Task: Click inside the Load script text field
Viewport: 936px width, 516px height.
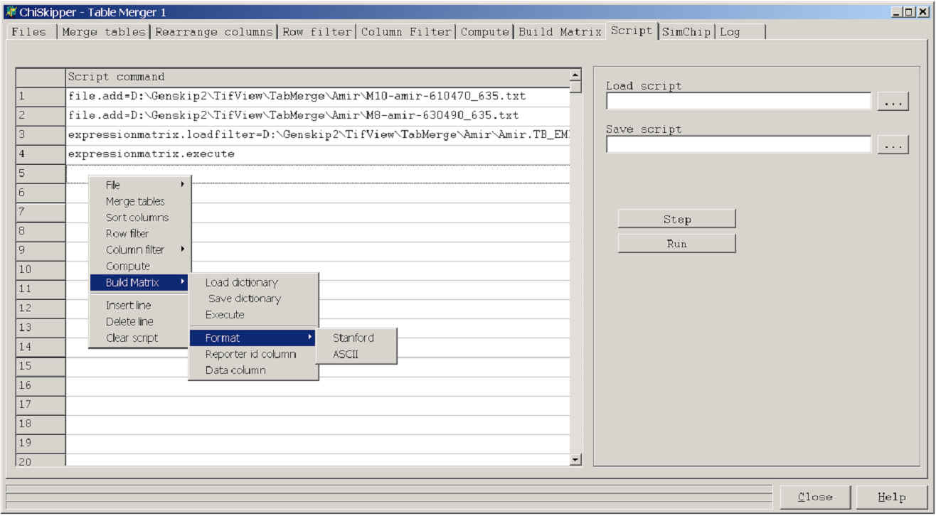Action: 738,102
